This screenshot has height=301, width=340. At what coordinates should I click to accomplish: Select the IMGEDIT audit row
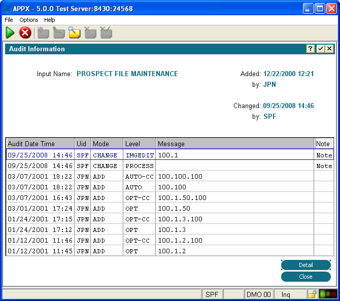(x=170, y=155)
